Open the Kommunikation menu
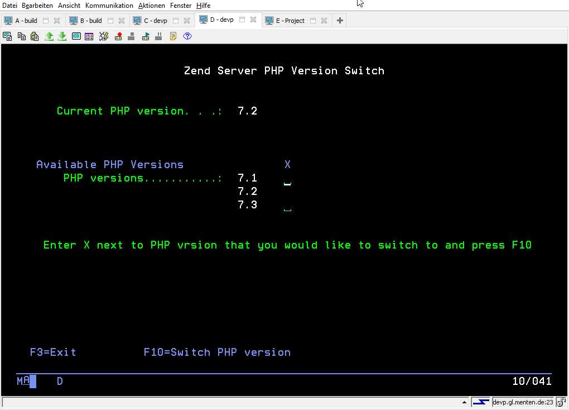The height and width of the screenshot is (410, 569). [x=109, y=6]
